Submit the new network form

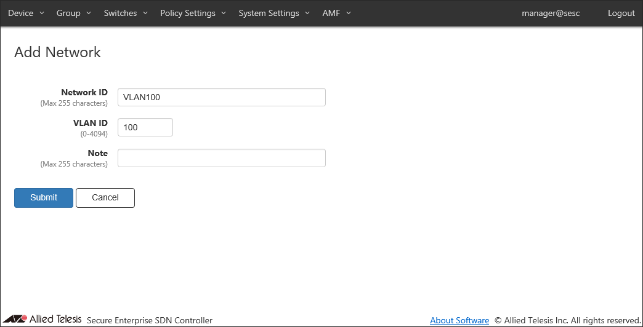(44, 198)
